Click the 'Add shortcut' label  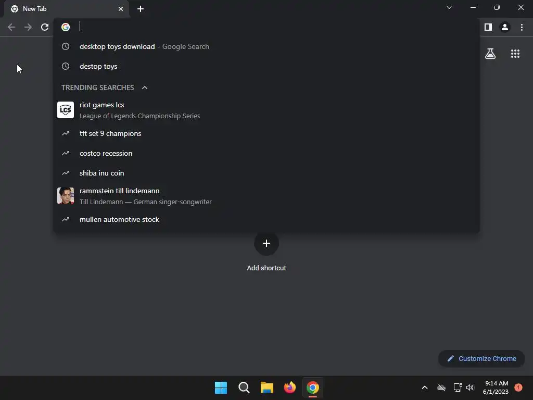click(266, 268)
